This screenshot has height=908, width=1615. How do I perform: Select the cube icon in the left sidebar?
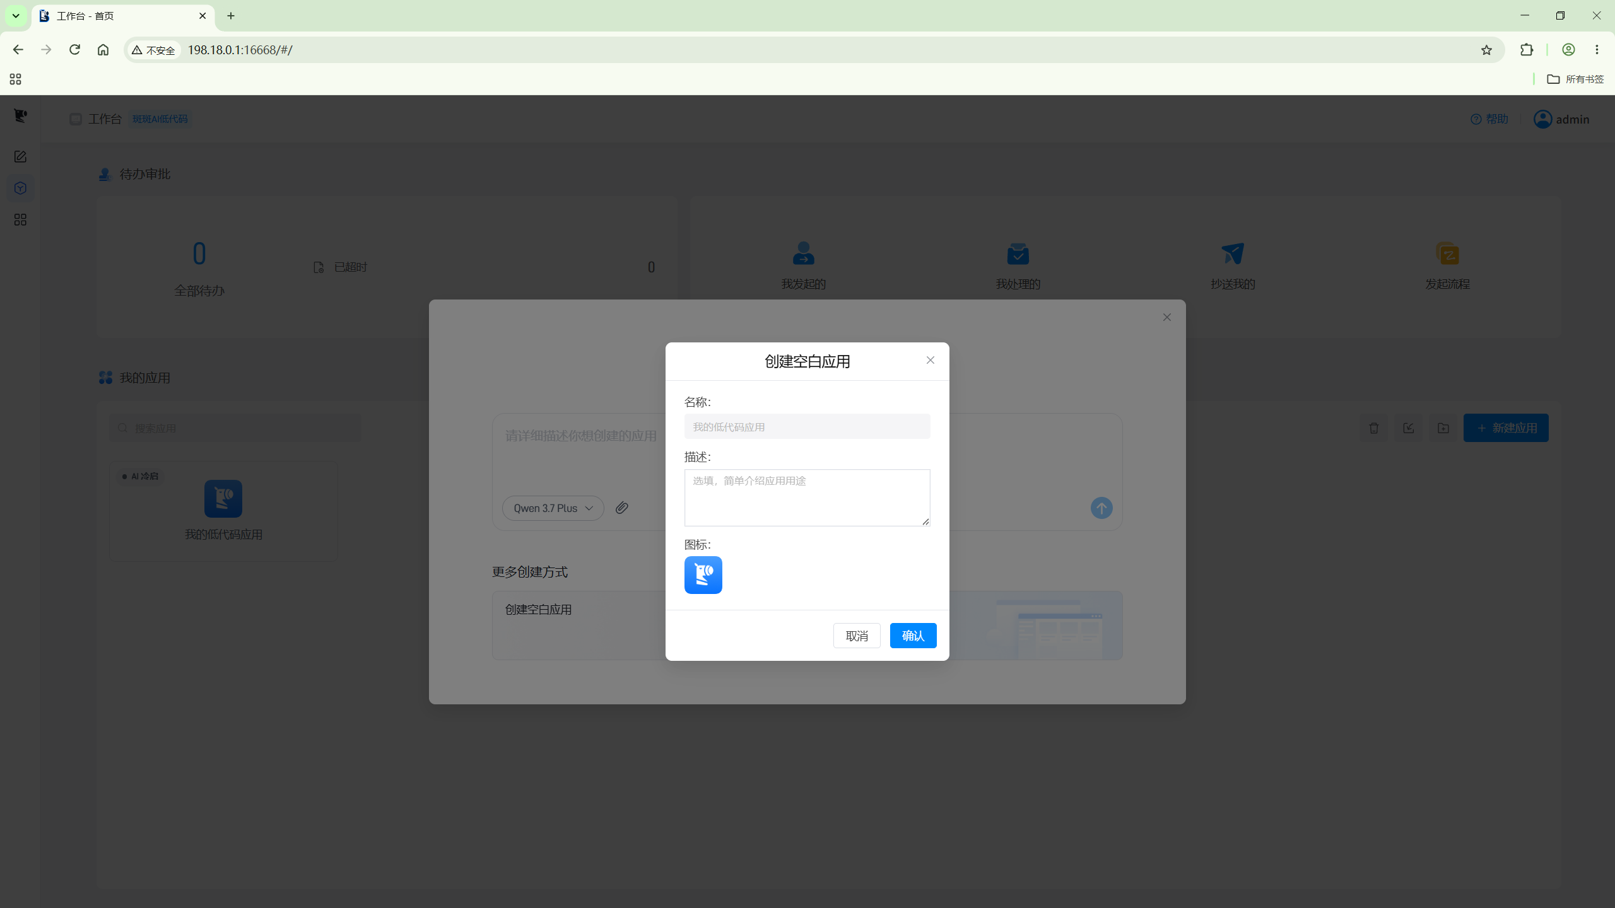coord(20,188)
